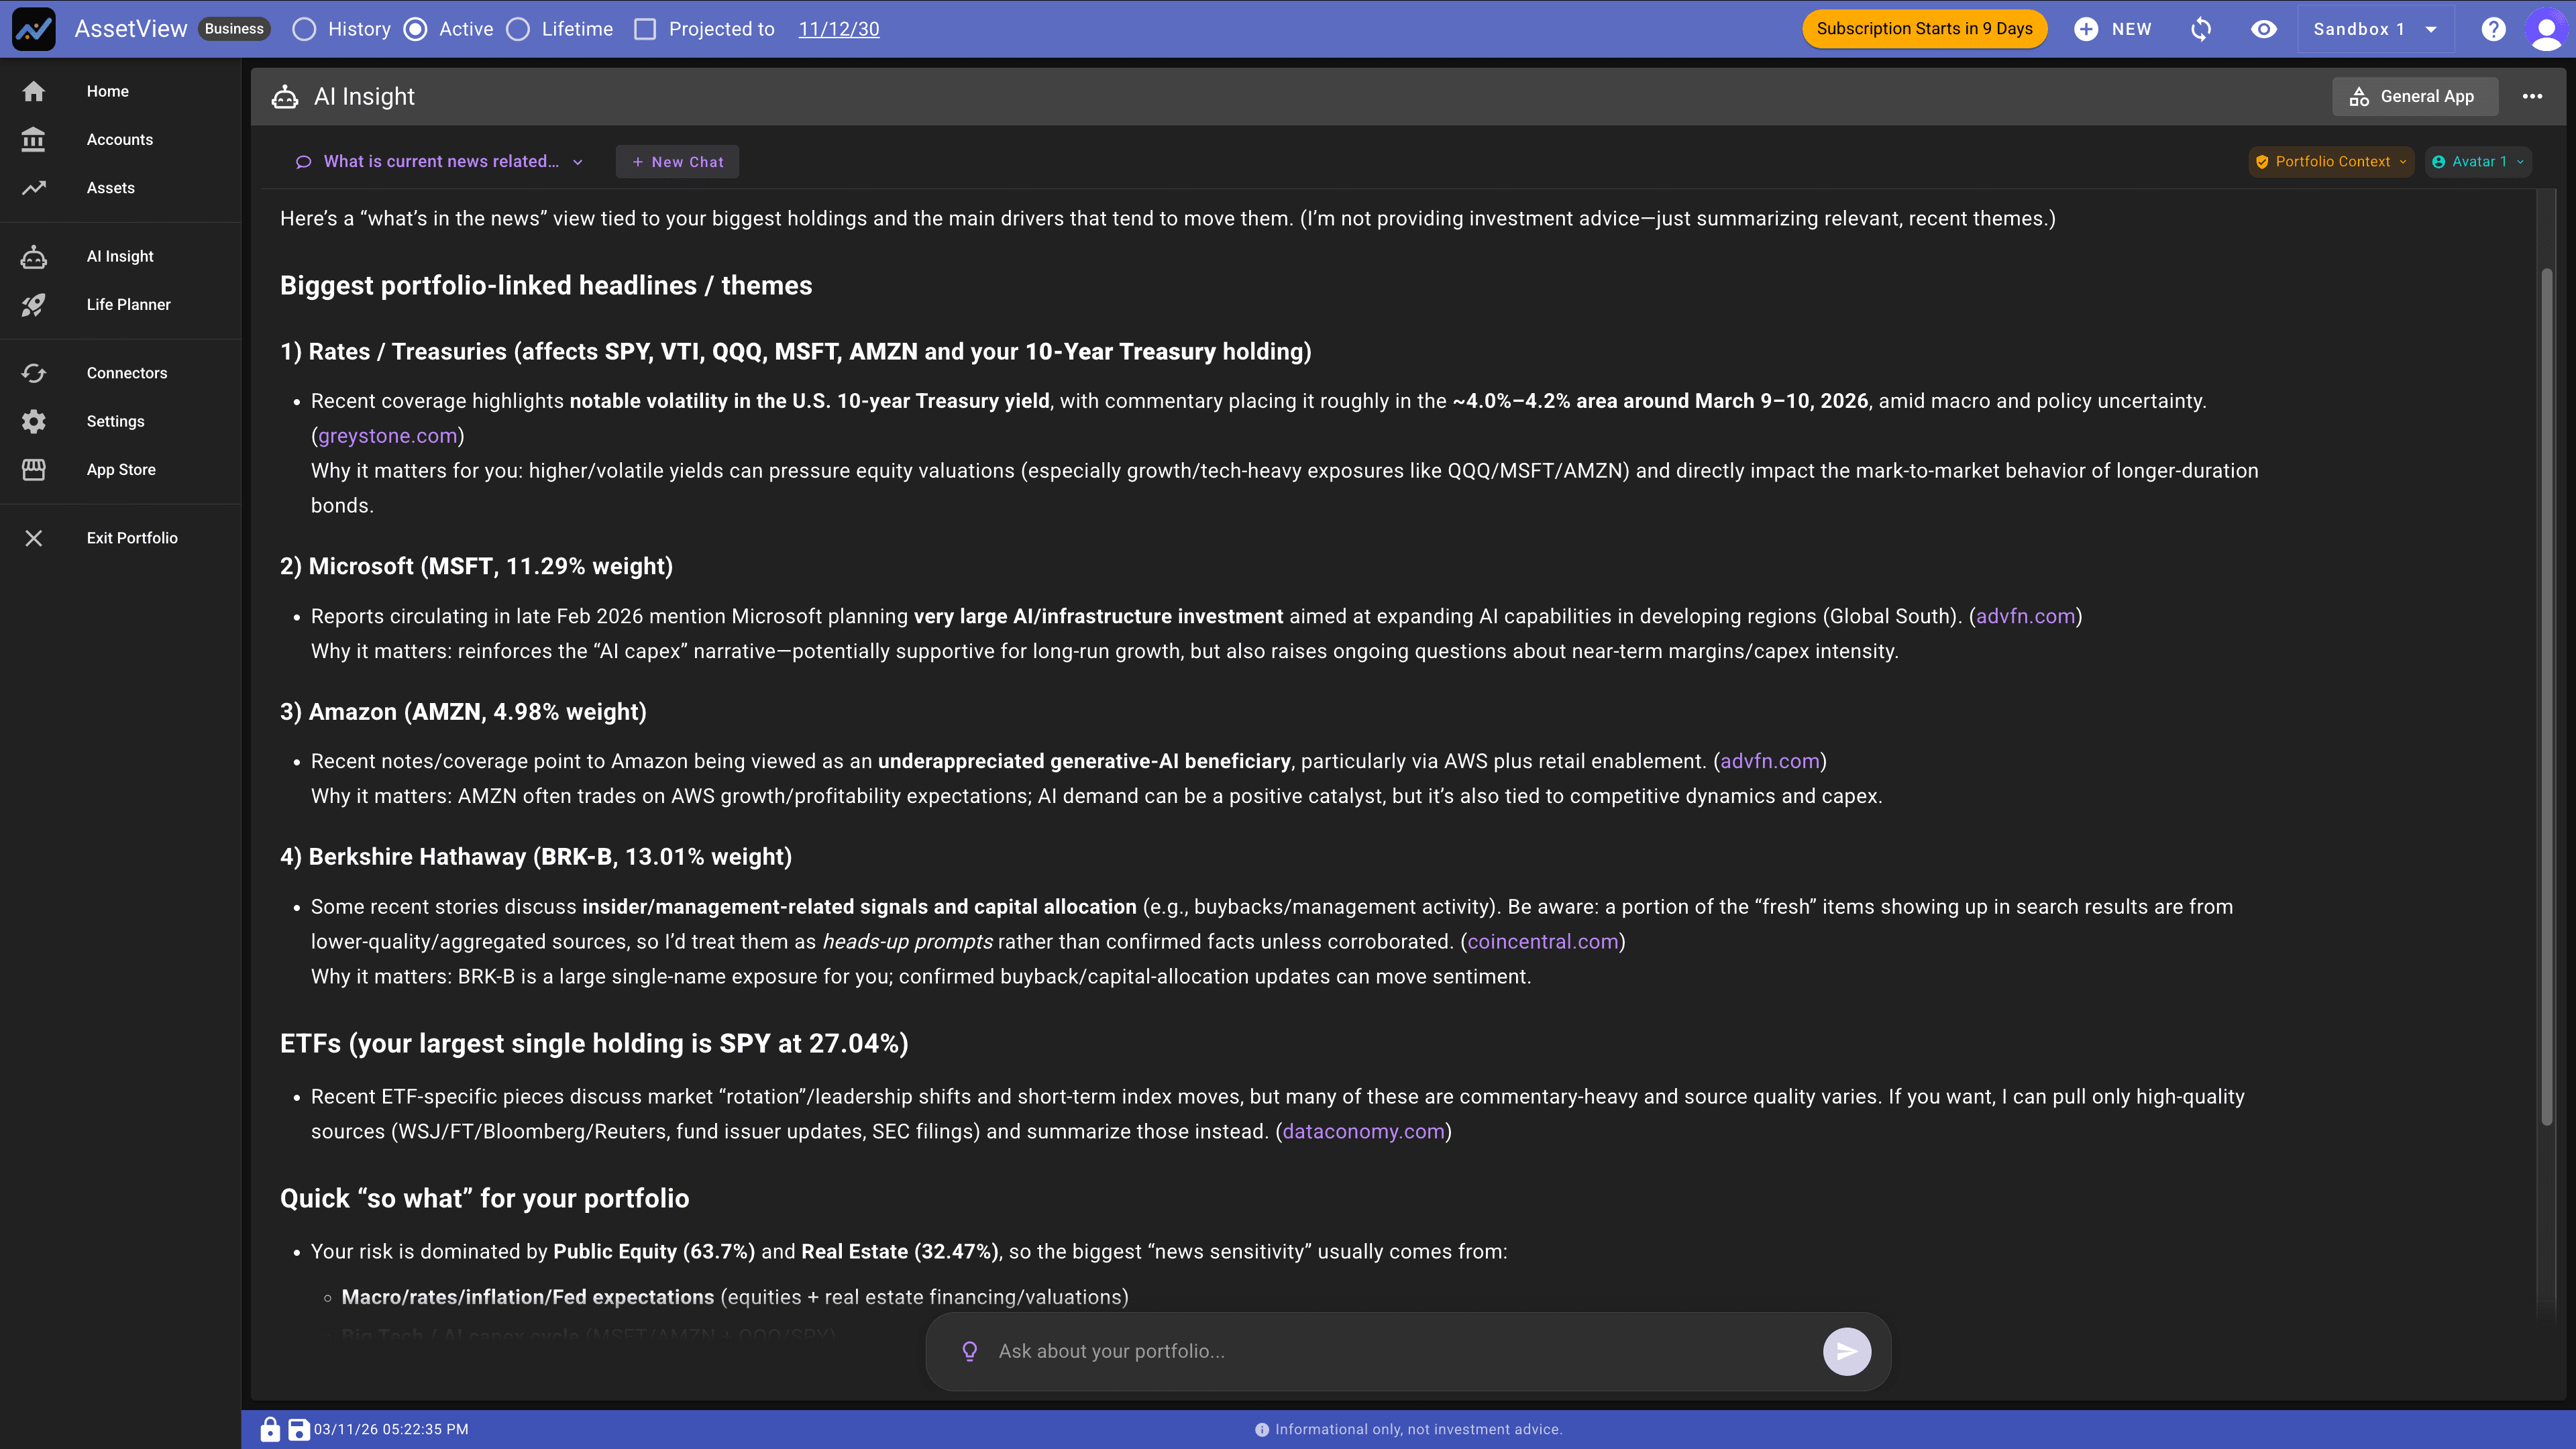Select the Lifetime radio button
2576x1449 pixels.
tap(518, 29)
